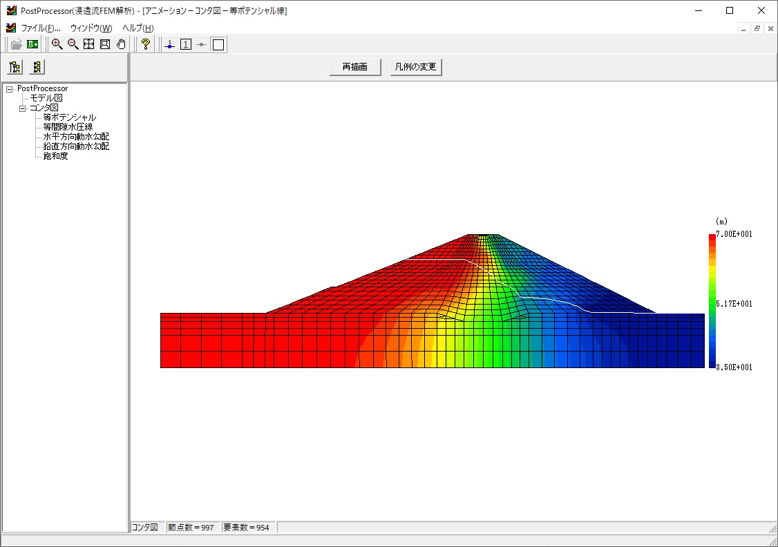Toggle node number display icon
Viewport: 778px width, 547px height.
click(x=170, y=45)
